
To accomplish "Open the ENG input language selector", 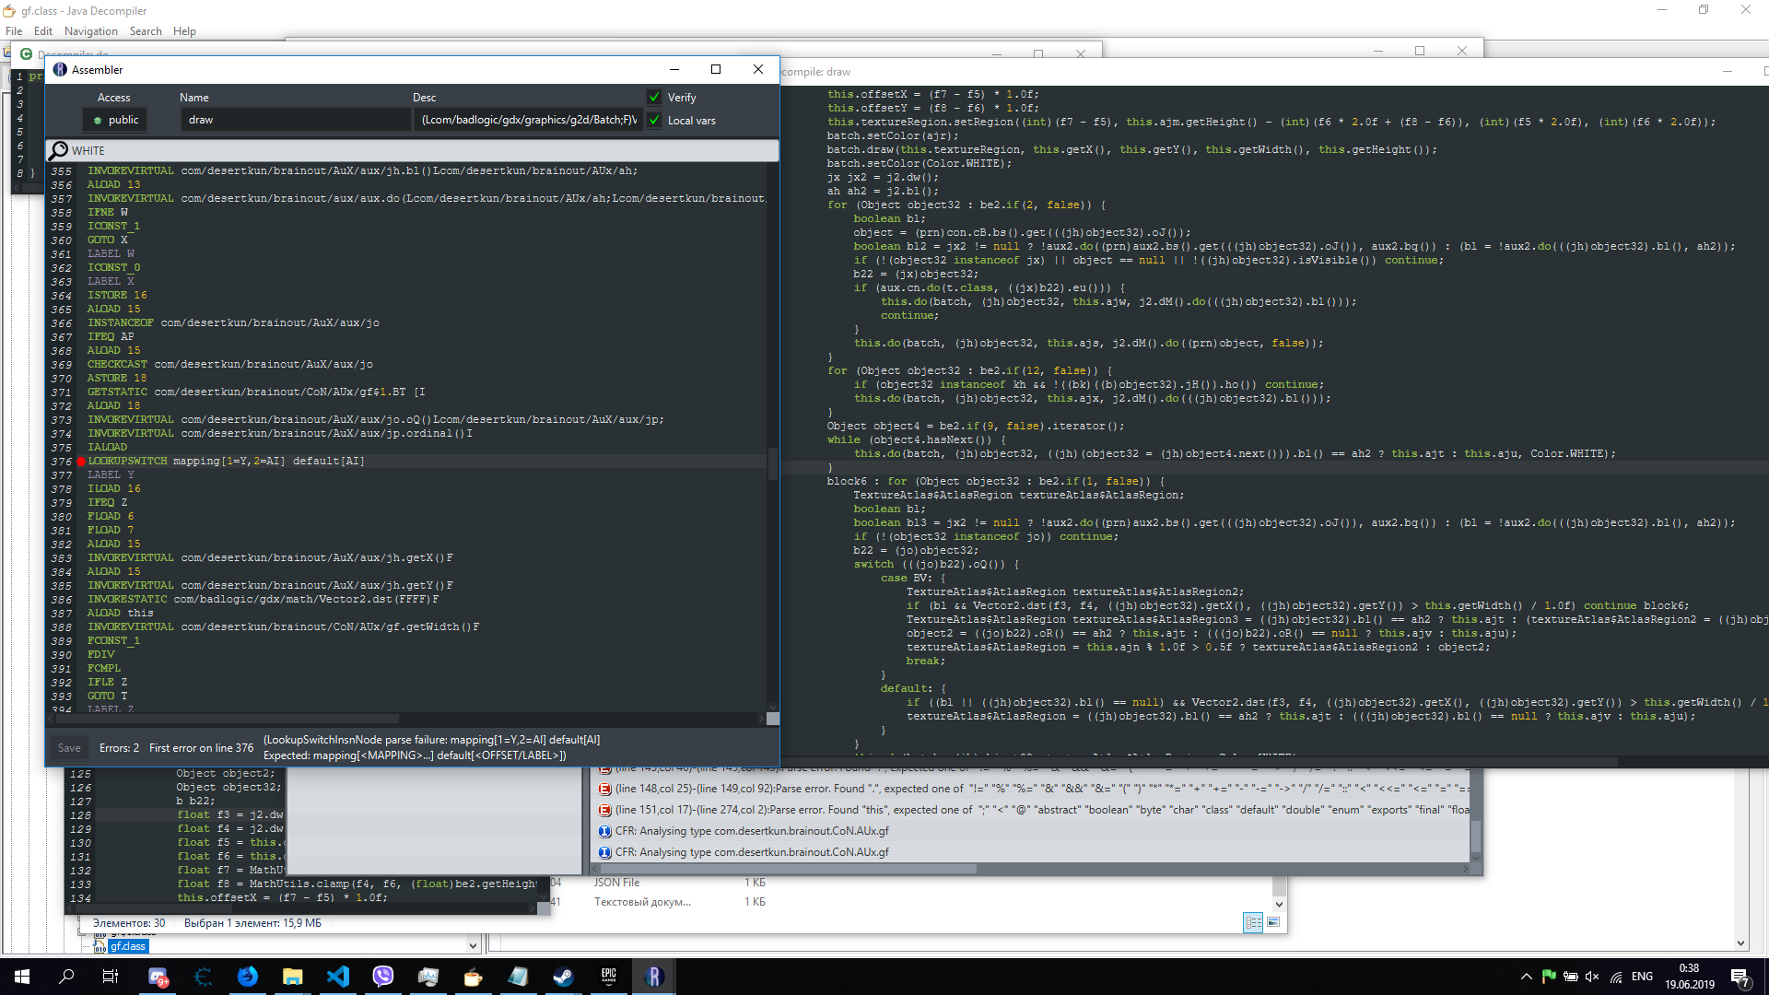I will pos(1642,977).
